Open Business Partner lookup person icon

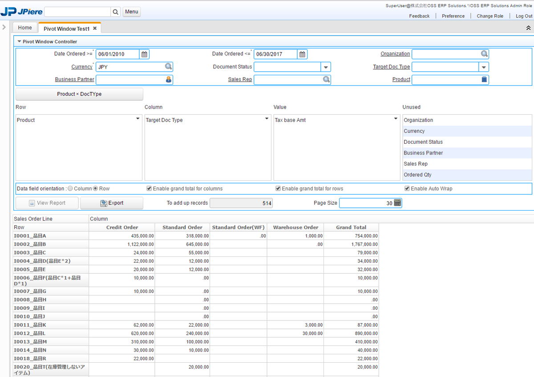click(168, 80)
